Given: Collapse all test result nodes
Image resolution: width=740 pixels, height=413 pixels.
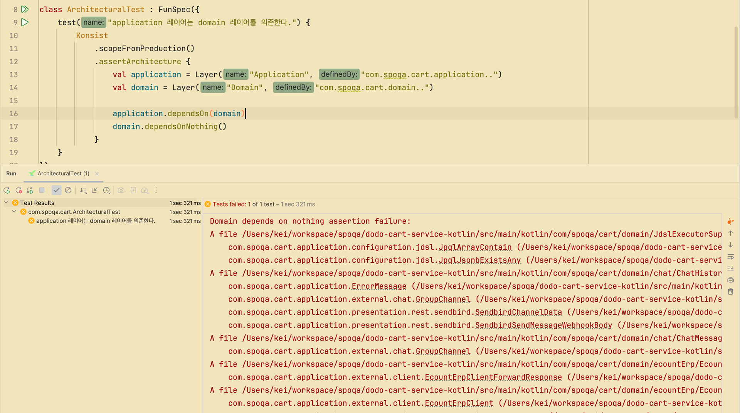Looking at the screenshot, I should (95, 190).
